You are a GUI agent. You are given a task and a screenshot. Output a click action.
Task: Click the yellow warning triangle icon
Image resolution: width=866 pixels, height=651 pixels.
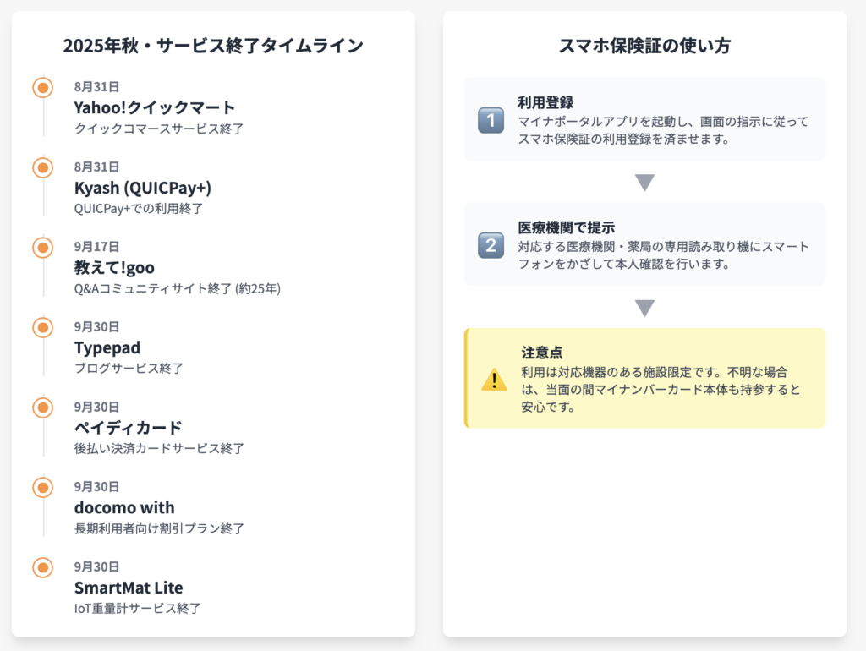point(494,380)
